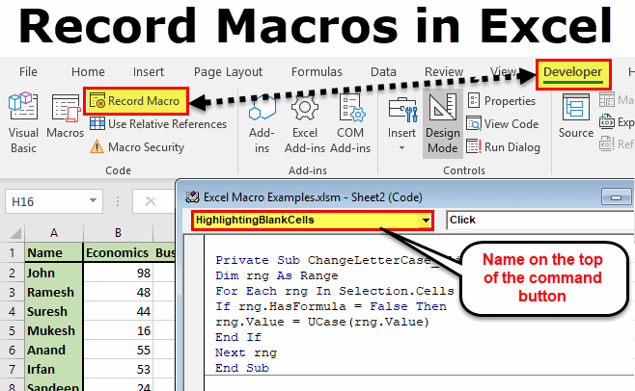The height and width of the screenshot is (391, 635).
Task: Select the Developer tab
Action: coord(572,73)
